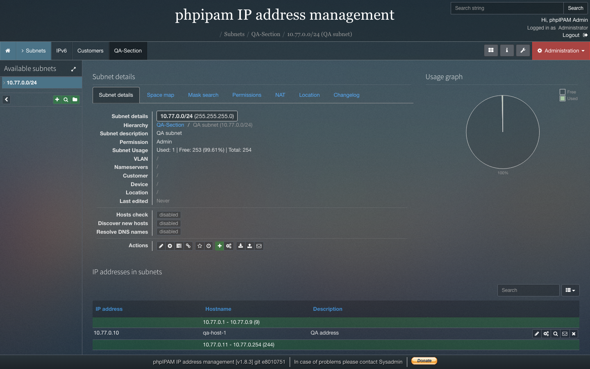Image resolution: width=590 pixels, height=369 pixels.
Task: Focus the IP addresses table Search field
Action: [529, 290]
